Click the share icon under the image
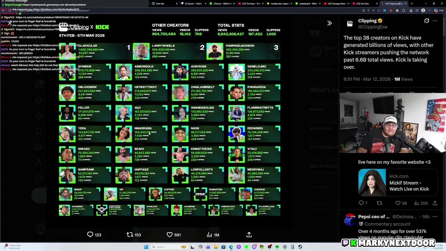This screenshot has height=251, width=446. click(x=249, y=235)
